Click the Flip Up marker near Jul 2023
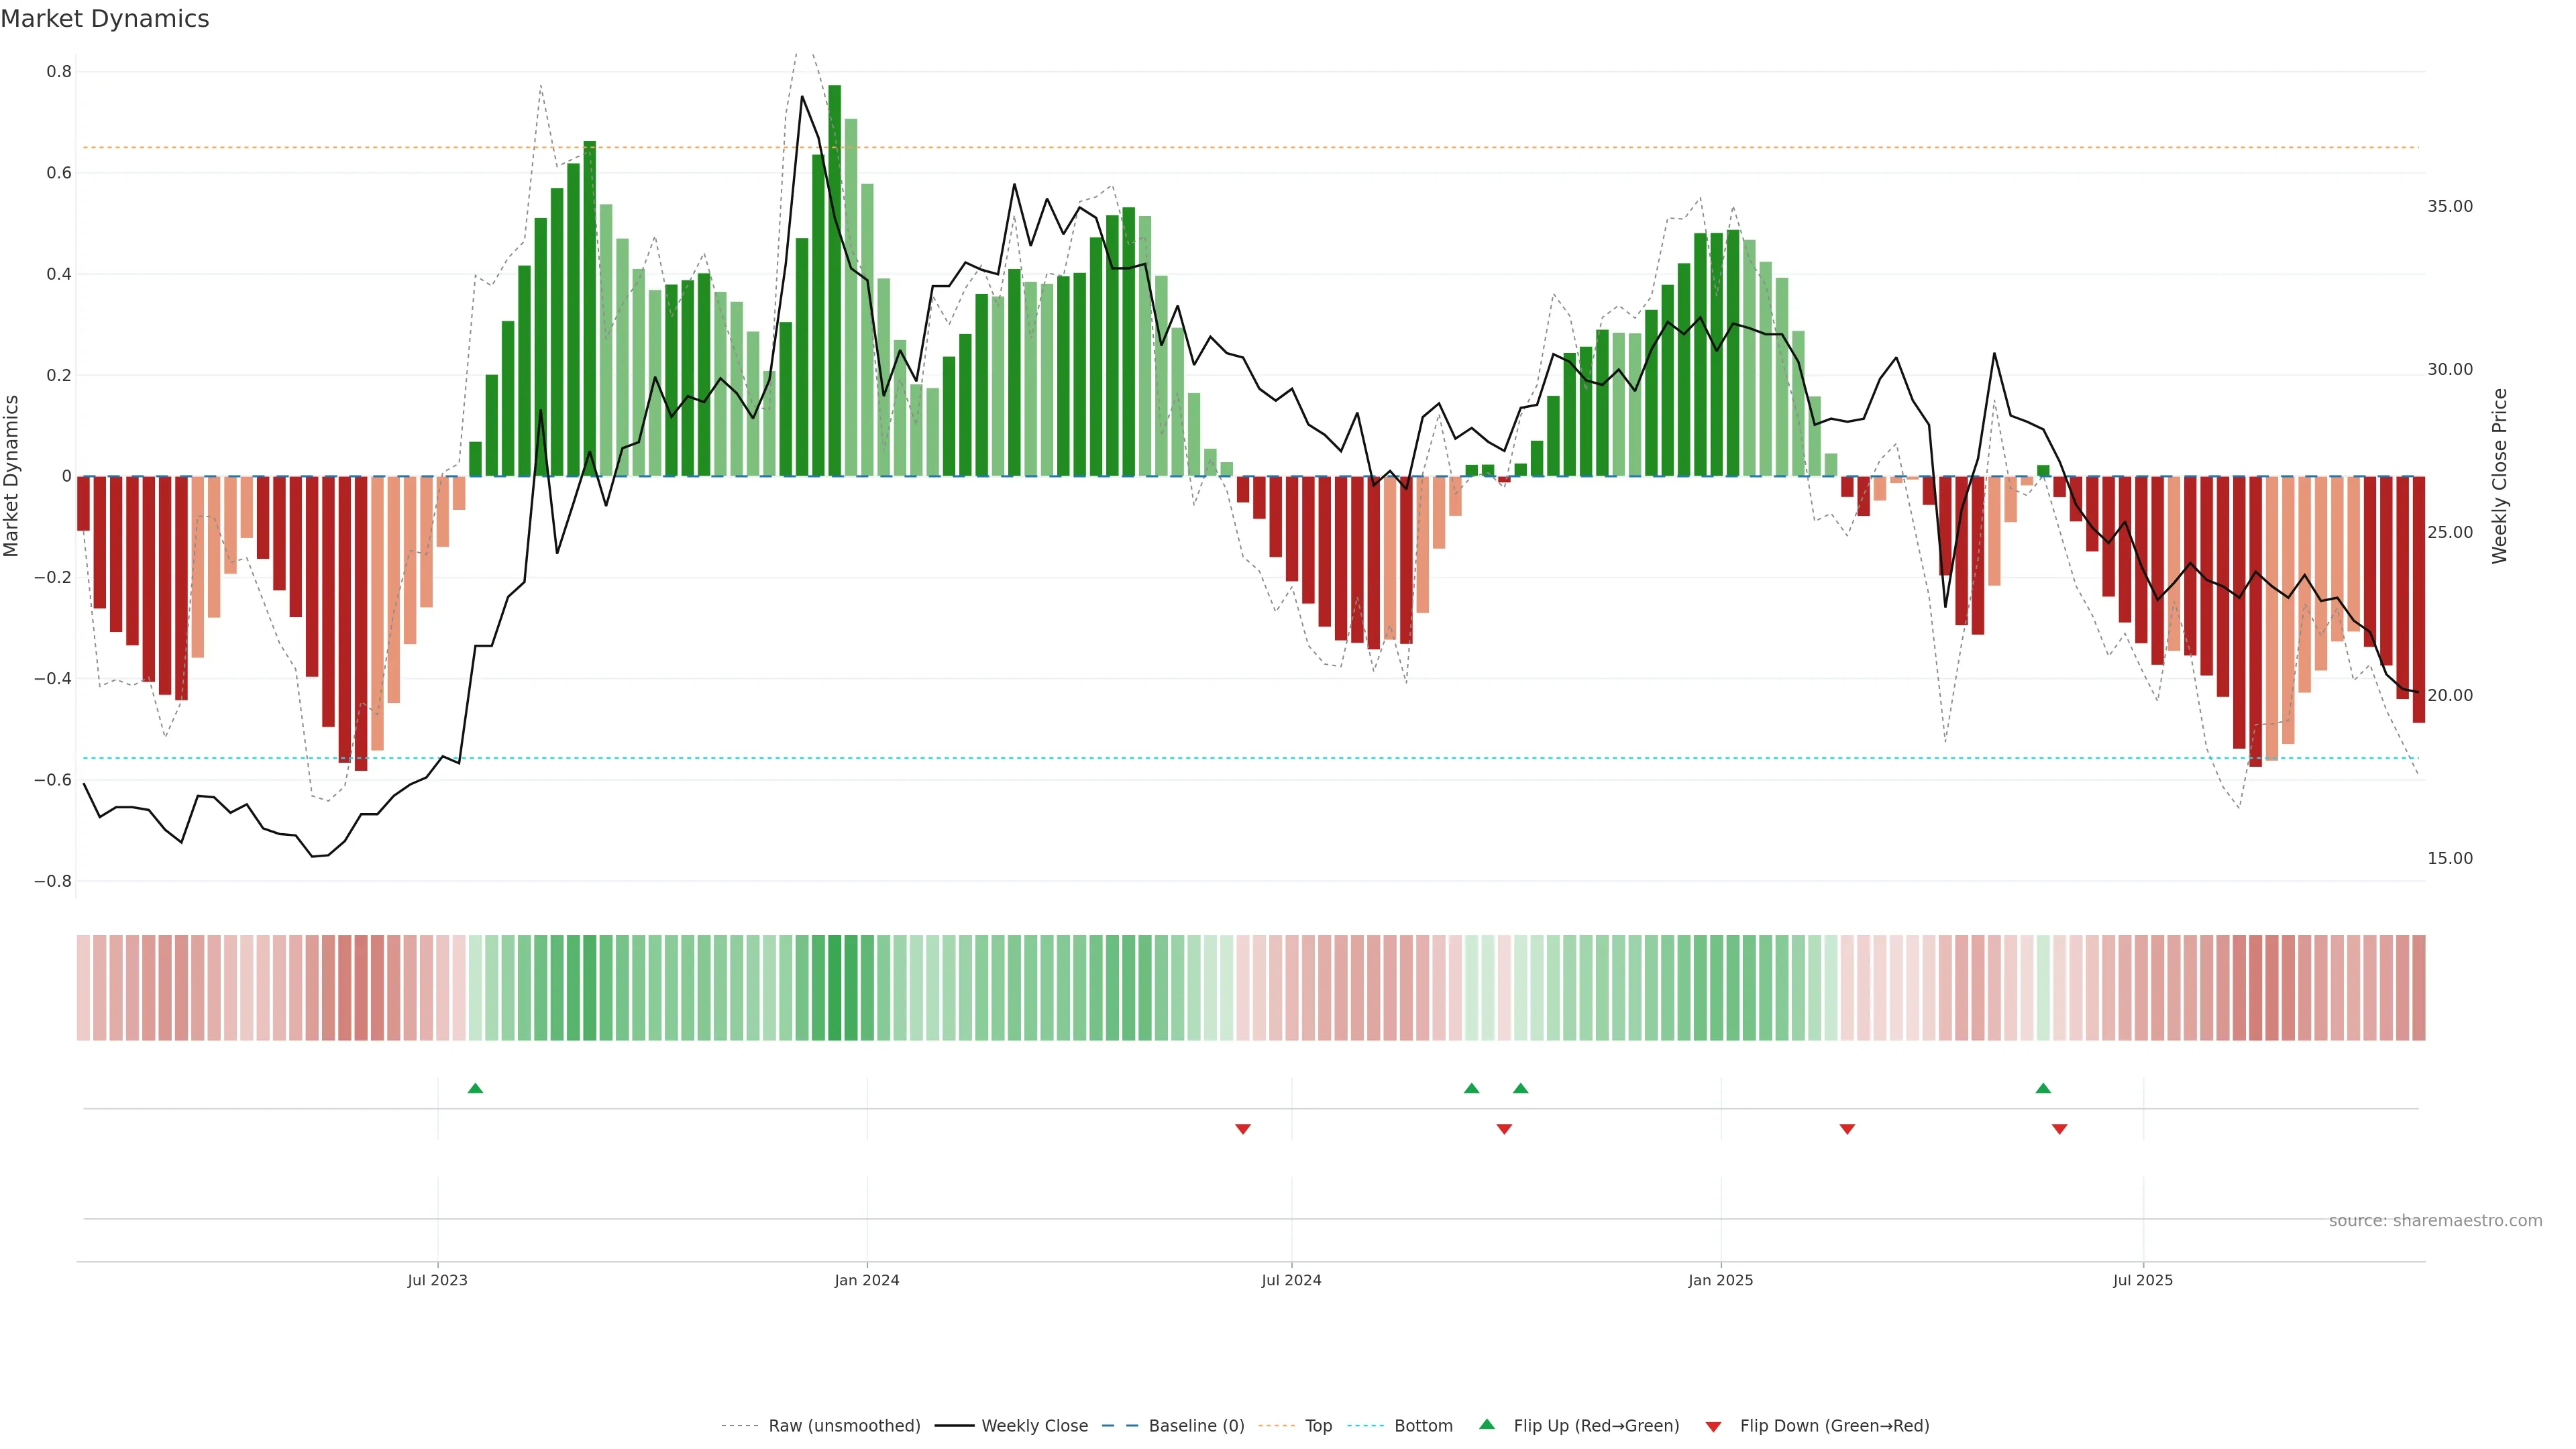Image resolution: width=2576 pixels, height=1449 pixels. point(475,1088)
